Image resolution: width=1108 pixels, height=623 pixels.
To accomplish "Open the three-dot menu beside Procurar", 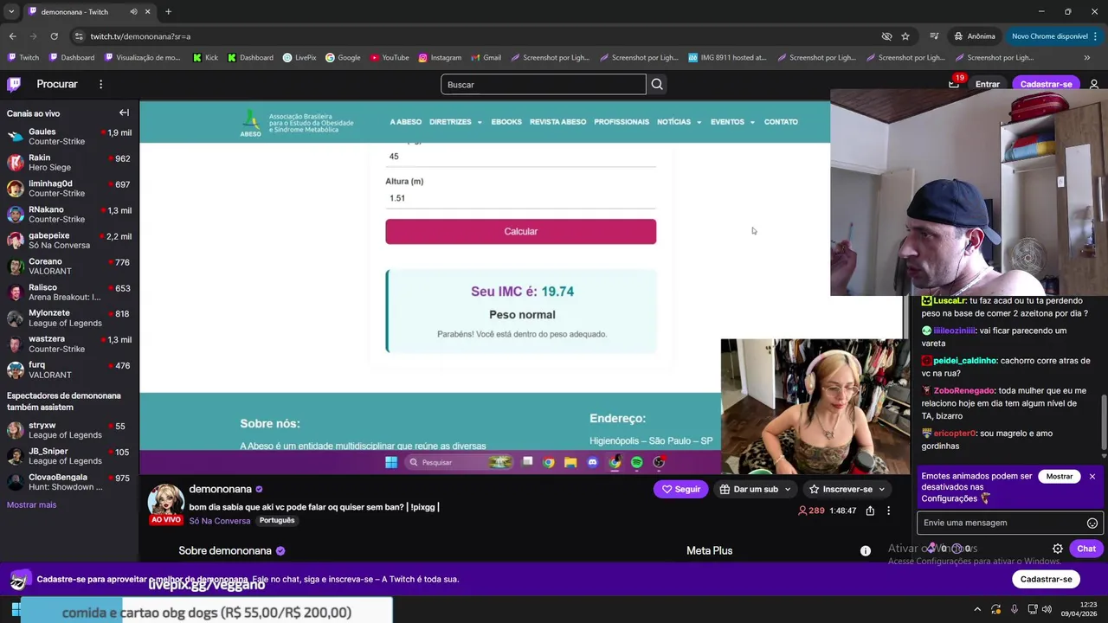I will tap(100, 84).
